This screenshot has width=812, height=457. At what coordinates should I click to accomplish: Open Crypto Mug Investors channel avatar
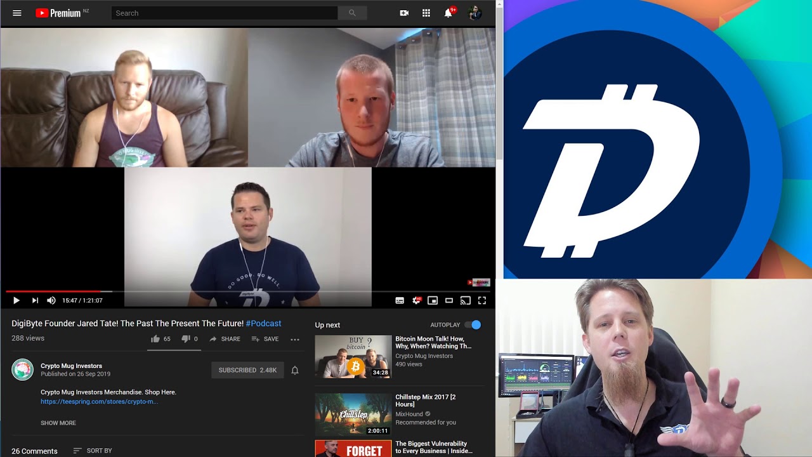tap(22, 369)
